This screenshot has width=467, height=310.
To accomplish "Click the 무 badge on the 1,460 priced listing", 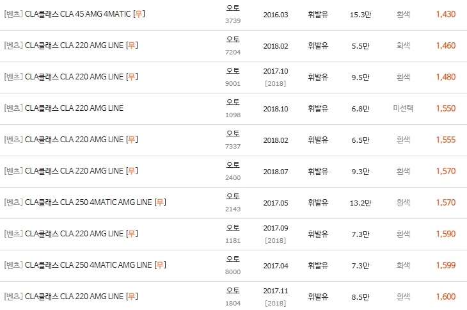I will point(132,45).
